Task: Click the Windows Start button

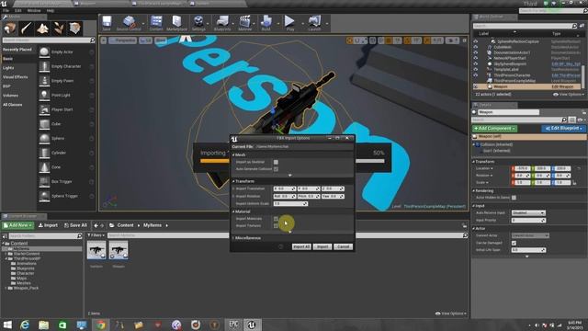Action: click(7, 325)
